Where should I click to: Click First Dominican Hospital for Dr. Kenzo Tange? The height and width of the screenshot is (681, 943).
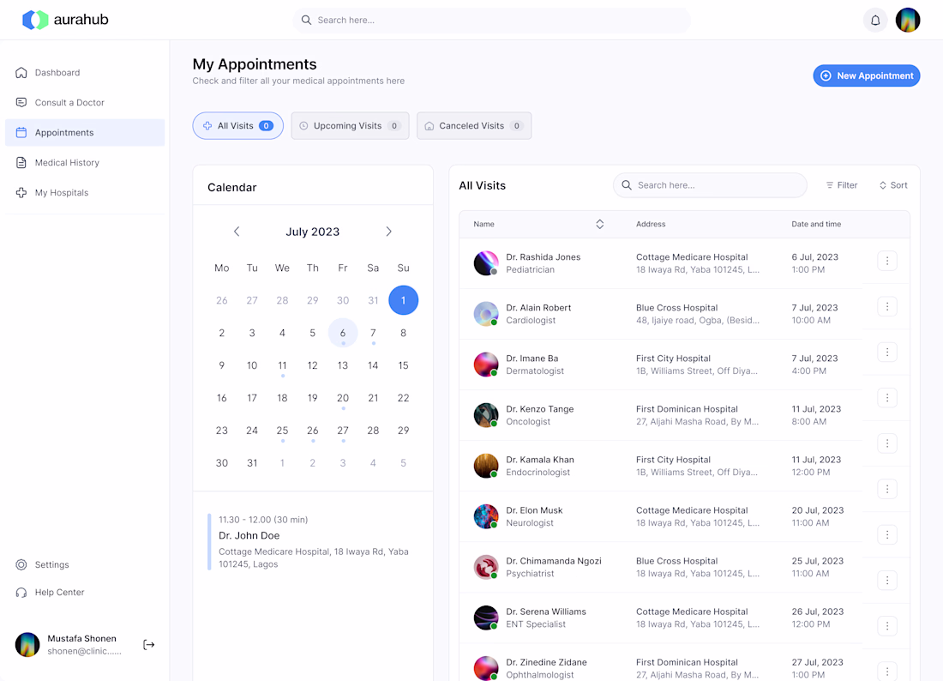pyautogui.click(x=687, y=409)
